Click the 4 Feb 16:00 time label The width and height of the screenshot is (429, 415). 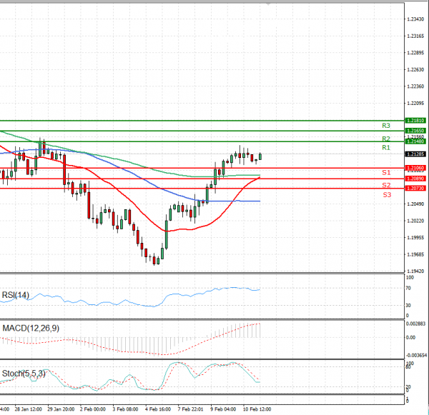coord(158,409)
